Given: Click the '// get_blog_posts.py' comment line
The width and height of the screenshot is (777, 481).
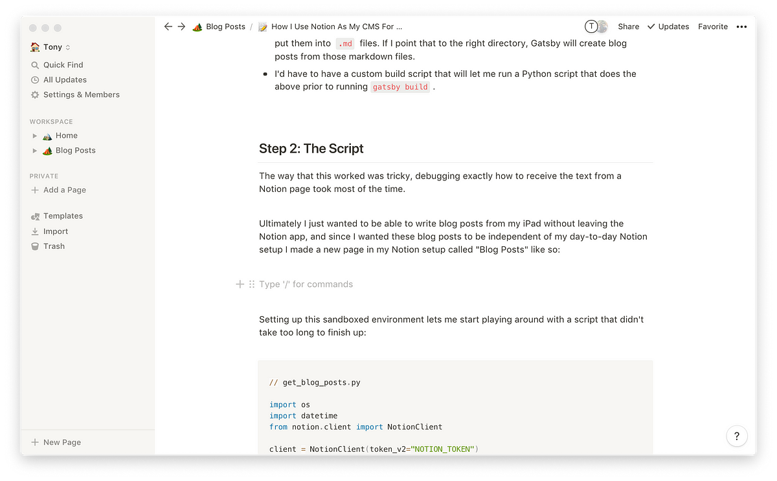Looking at the screenshot, I should point(315,382).
